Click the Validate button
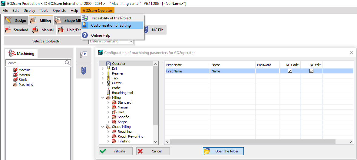The width and height of the screenshot is (357, 160). (116, 151)
